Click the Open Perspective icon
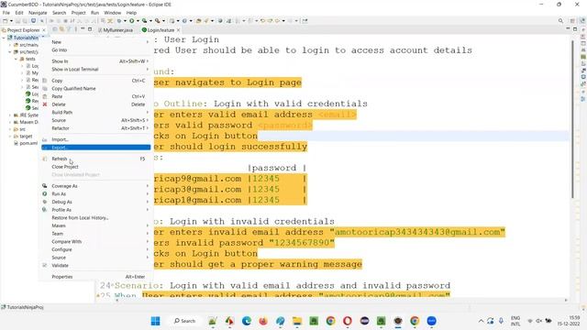Image resolution: width=587 pixels, height=330 pixels. (572, 21)
